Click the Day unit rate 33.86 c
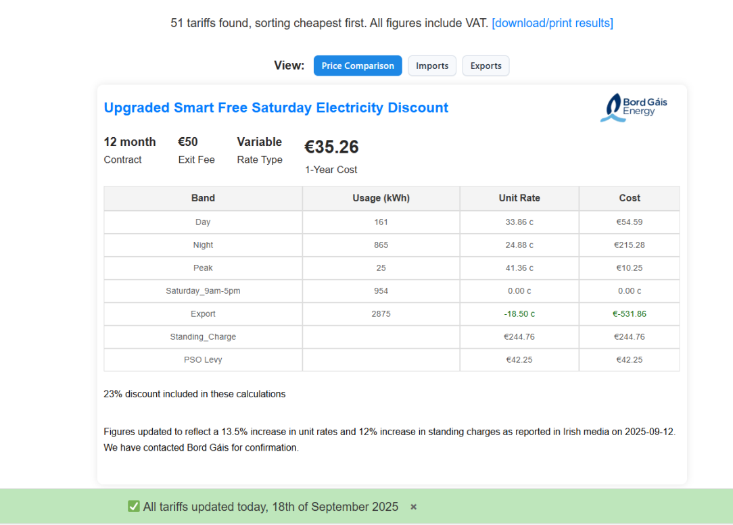Viewport: 733px width, 525px height. click(519, 222)
